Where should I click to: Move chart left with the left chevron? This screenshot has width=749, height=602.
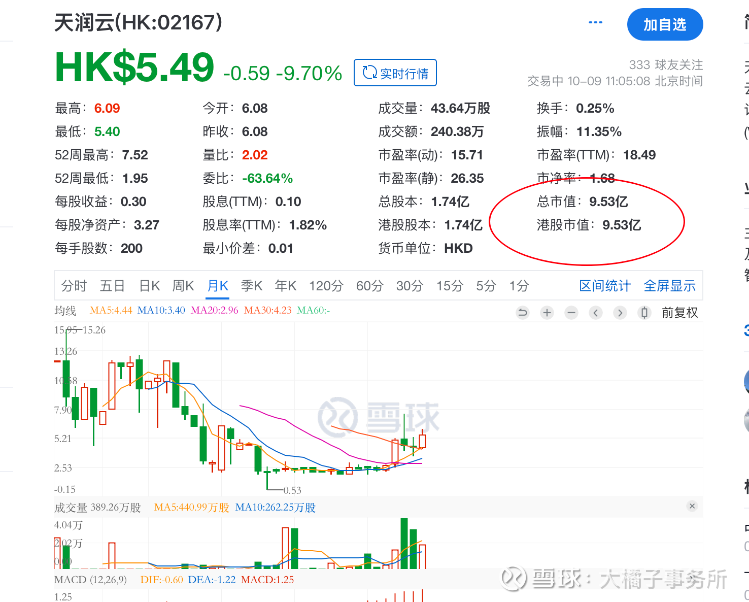coord(596,313)
